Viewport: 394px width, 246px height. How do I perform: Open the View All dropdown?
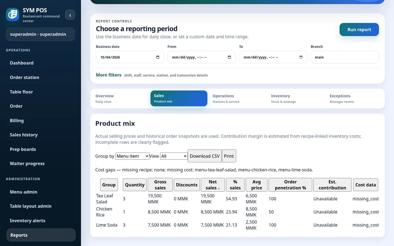pos(174,156)
